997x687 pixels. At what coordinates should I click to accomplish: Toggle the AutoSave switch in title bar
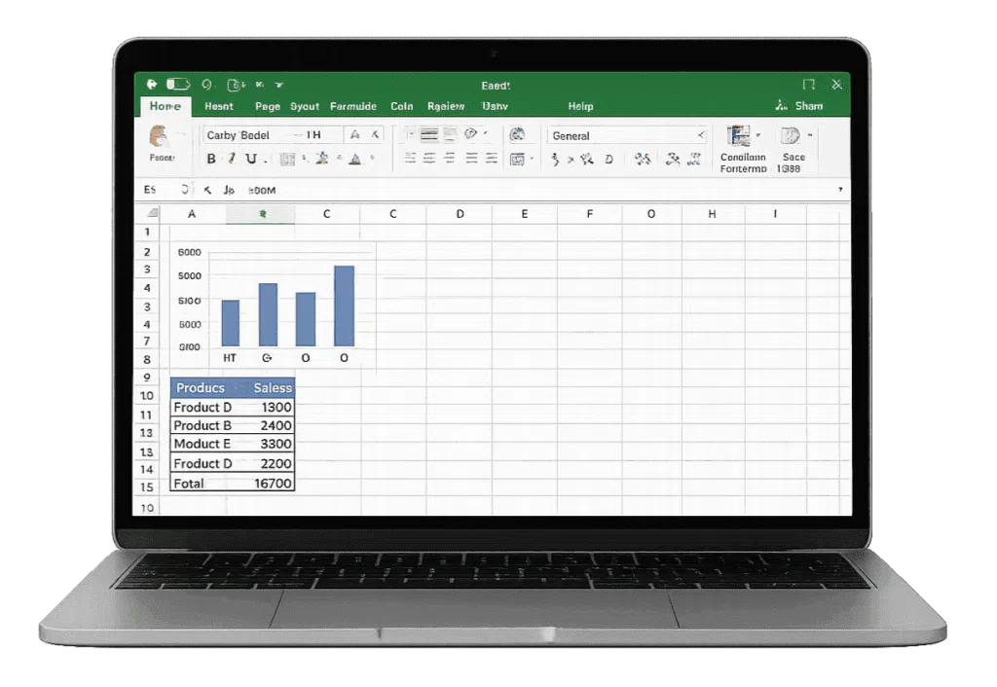(177, 85)
